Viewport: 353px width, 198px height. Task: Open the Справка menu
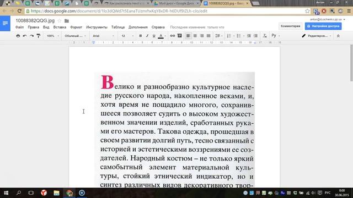pyautogui.click(x=158, y=27)
